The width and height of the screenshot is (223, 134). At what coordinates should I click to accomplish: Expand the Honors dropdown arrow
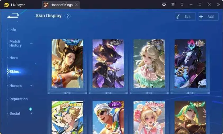(x=31, y=85)
